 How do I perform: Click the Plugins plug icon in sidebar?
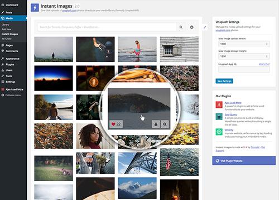3,64
